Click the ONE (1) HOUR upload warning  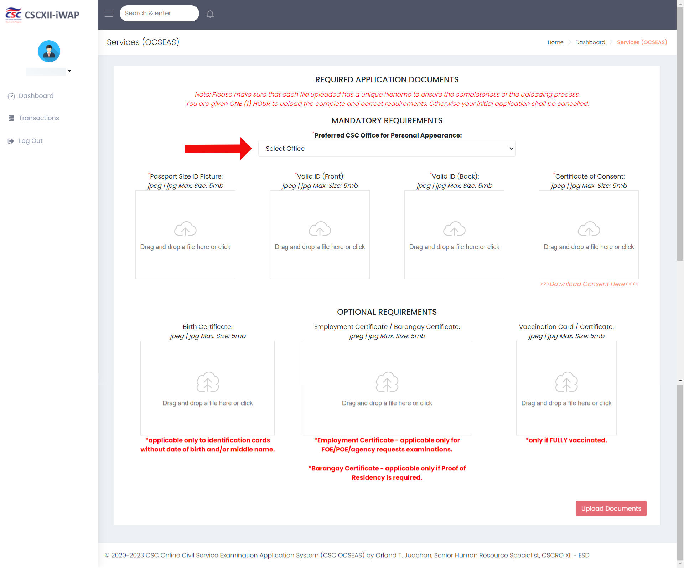(x=387, y=104)
